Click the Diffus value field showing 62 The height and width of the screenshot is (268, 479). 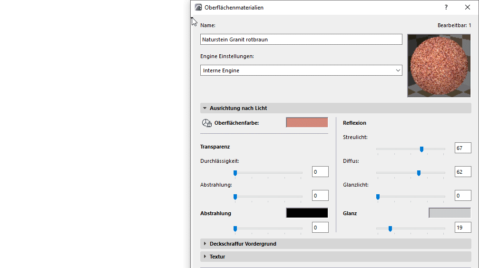(x=463, y=172)
